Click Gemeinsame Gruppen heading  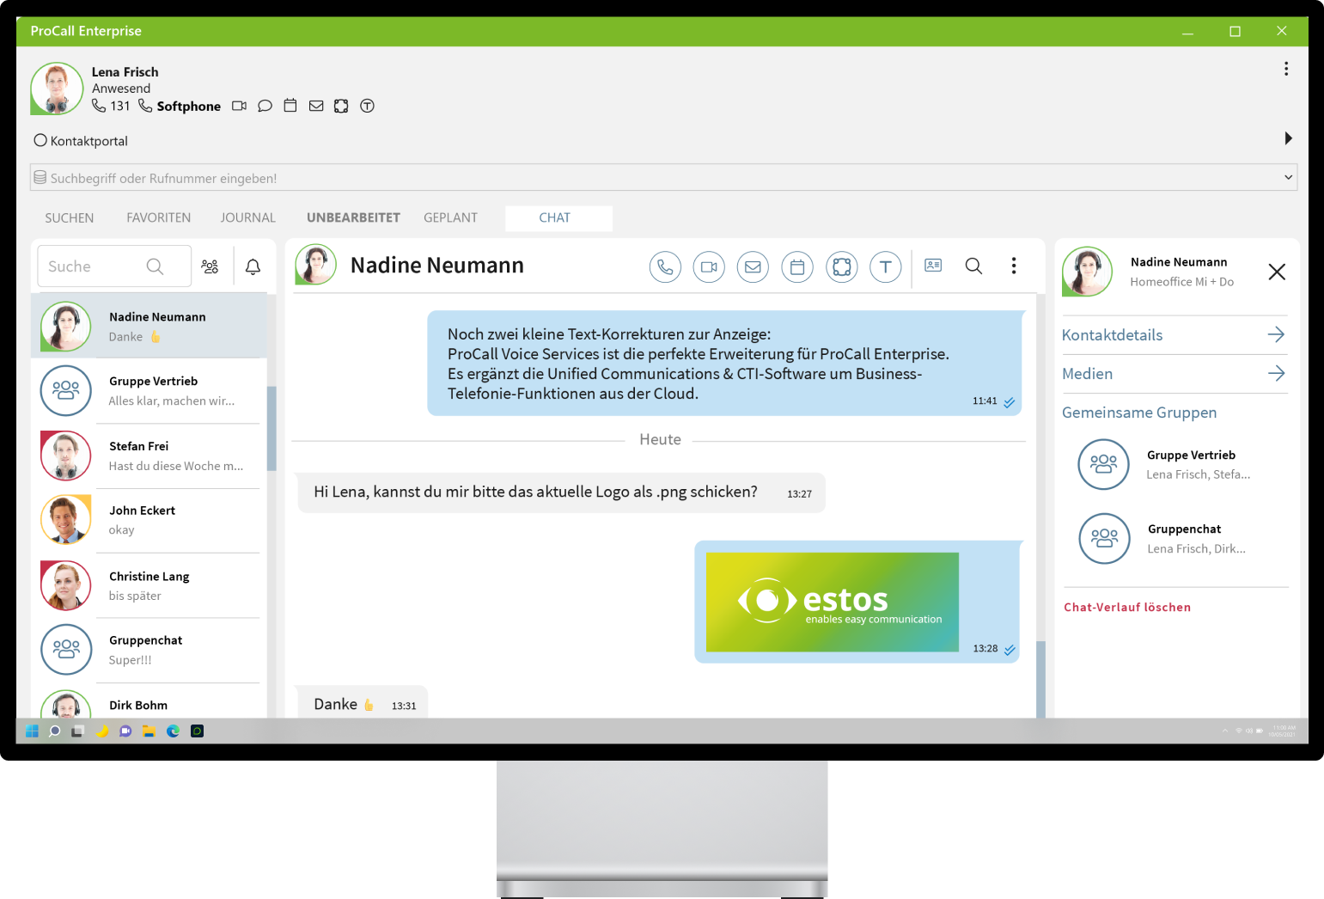click(1139, 413)
